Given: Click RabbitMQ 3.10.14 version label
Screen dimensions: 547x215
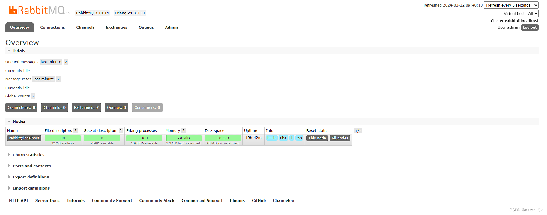Looking at the screenshot, I should click(x=92, y=13).
